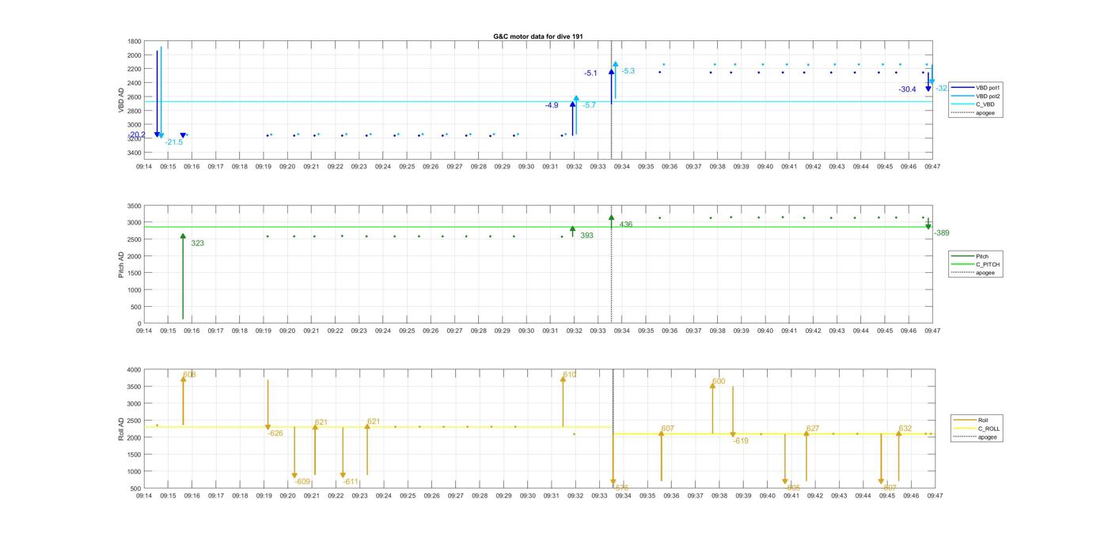Image resolution: width=1108 pixels, height=548 pixels.
Task: Click the roll arrow labeled 610
Action: (563, 401)
